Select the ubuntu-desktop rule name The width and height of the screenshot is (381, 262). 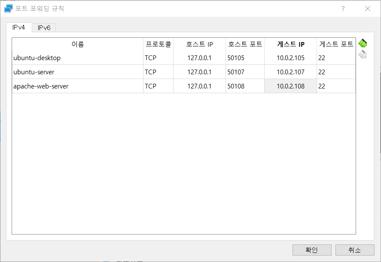(x=77, y=58)
